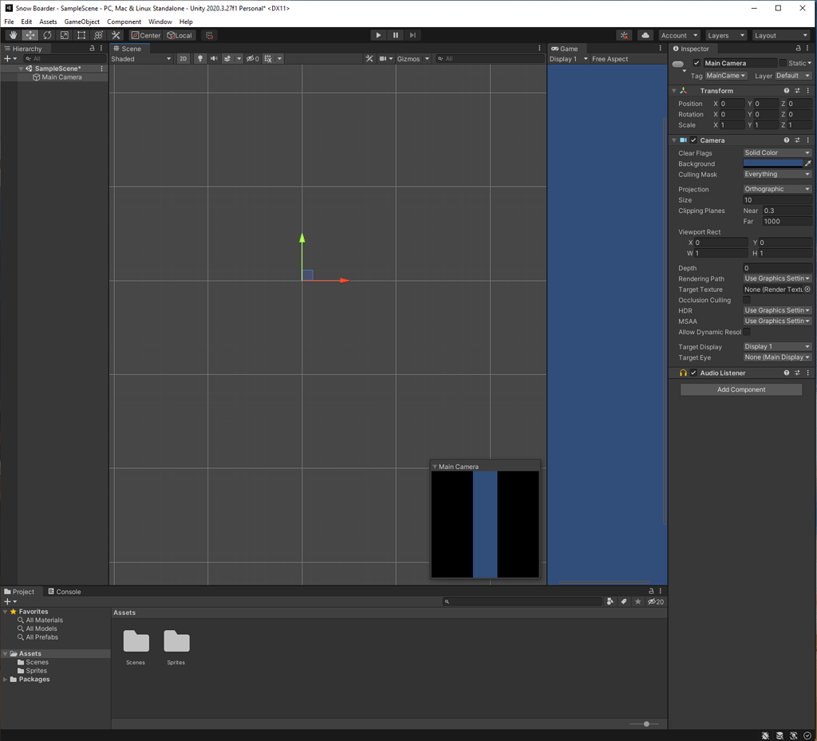Select the Hand tool

[x=12, y=35]
